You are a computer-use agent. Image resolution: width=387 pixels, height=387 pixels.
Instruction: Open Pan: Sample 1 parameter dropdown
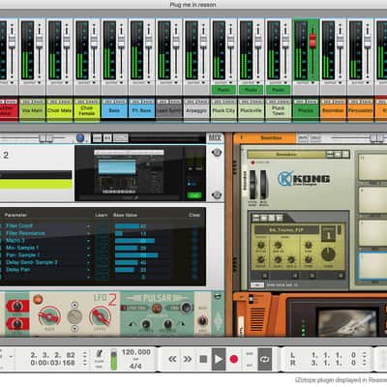(88, 255)
